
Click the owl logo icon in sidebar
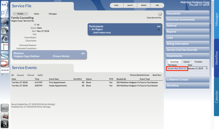(x=4, y=9)
